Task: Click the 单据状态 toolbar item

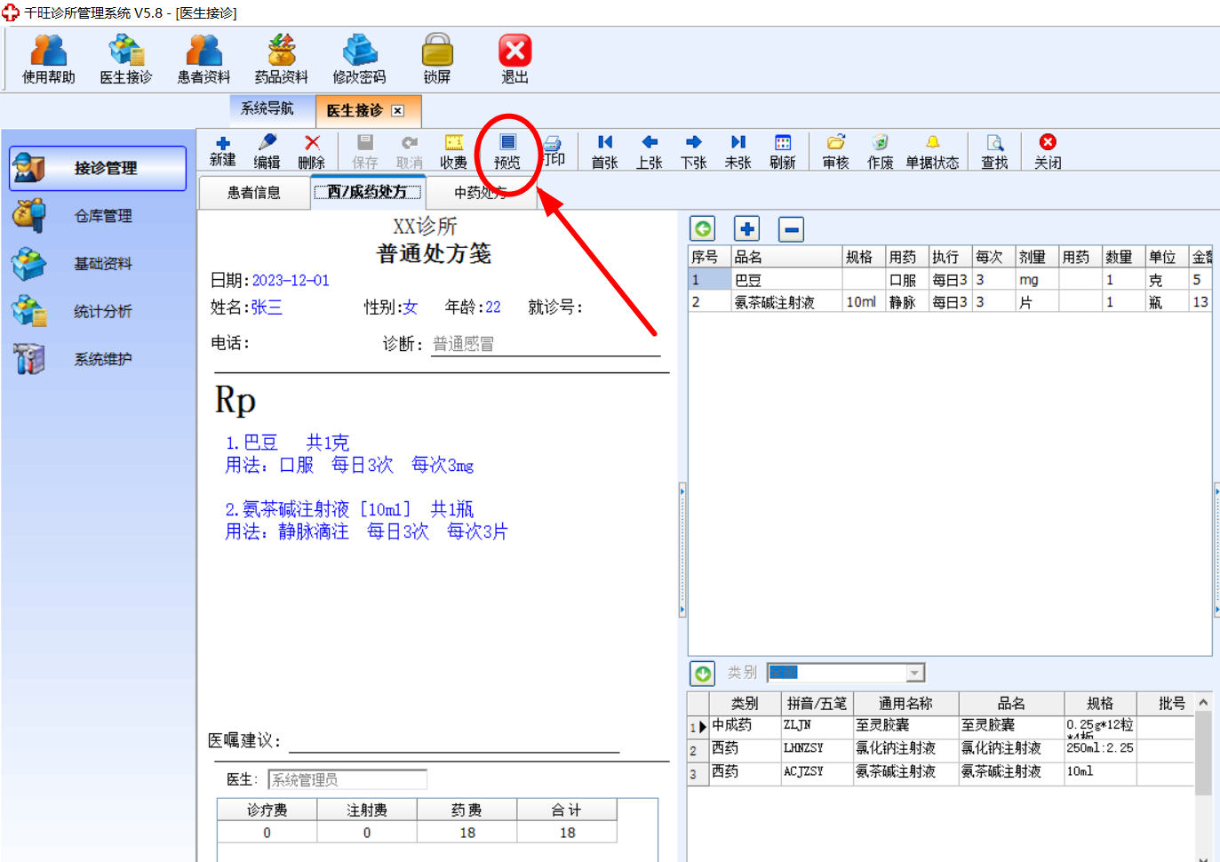Action: (x=932, y=151)
